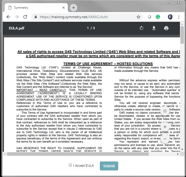Reload the Symmetry page
The height and width of the screenshot is (177, 186).
25,17
